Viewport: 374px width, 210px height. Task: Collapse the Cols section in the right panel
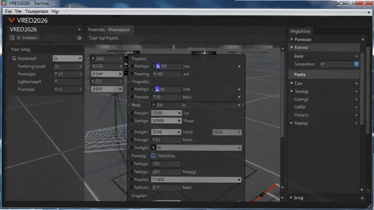[x=291, y=84]
